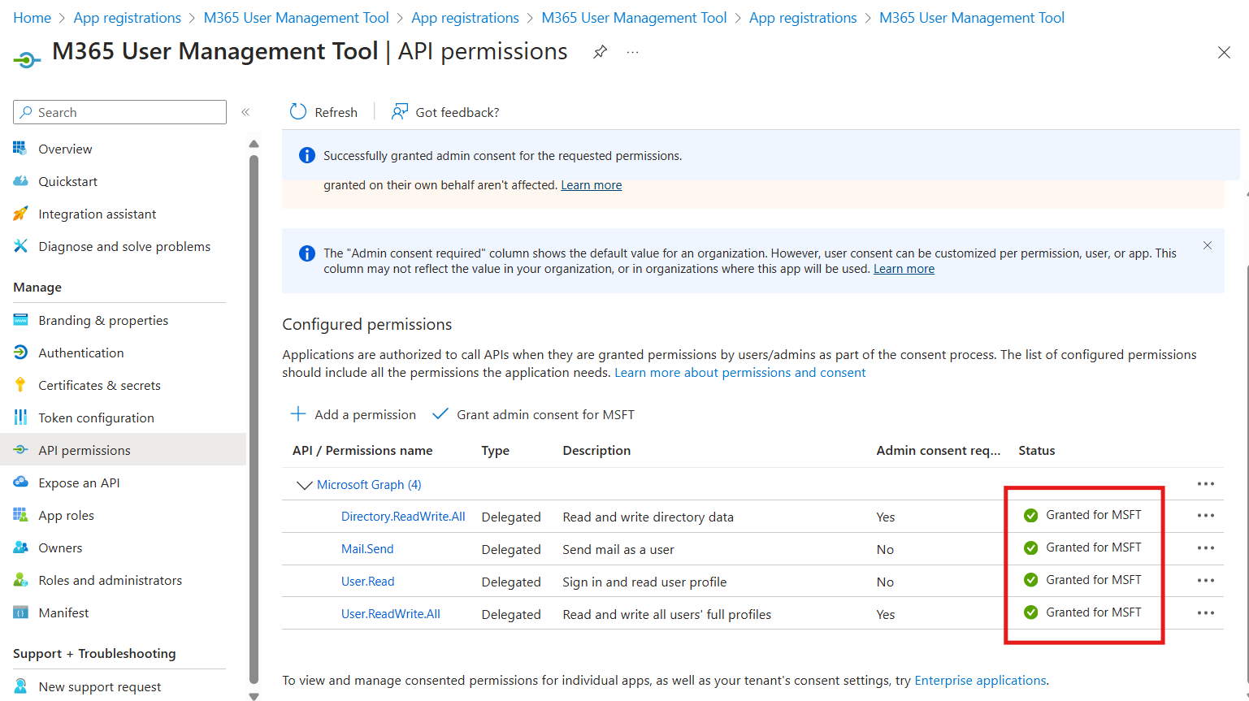Image resolution: width=1249 pixels, height=701 pixels.
Task: Click the Directory.ReadWrite.All permission link
Action: [403, 517]
